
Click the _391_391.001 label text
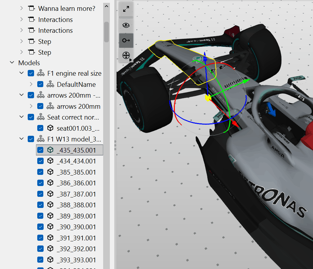[x=76, y=238]
